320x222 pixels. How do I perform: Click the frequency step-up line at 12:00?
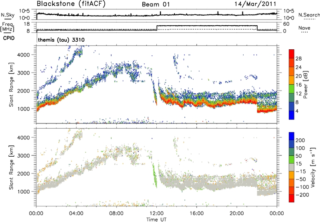(x=157, y=28)
